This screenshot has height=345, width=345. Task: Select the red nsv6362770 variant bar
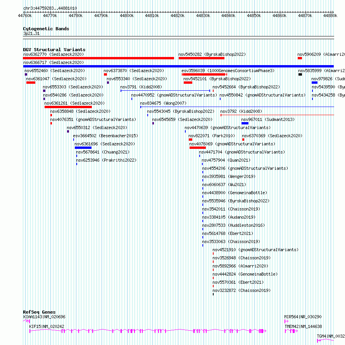pos(98,58)
